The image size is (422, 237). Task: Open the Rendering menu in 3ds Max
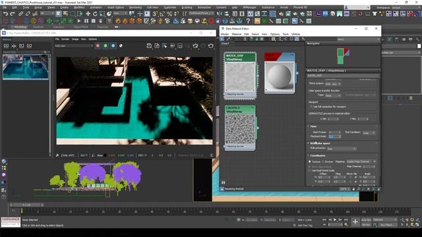click(135, 7)
